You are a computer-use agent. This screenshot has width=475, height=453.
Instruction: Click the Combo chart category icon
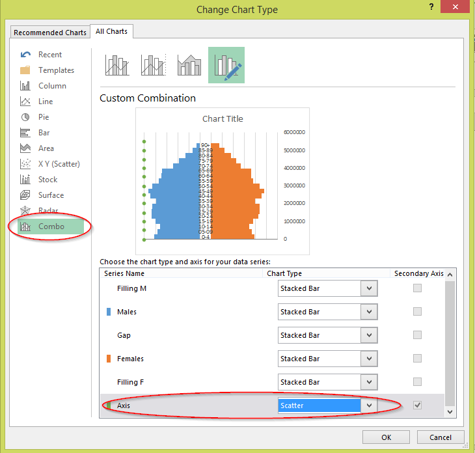pos(25,226)
